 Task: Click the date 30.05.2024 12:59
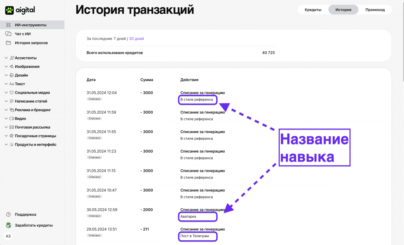coord(102,210)
